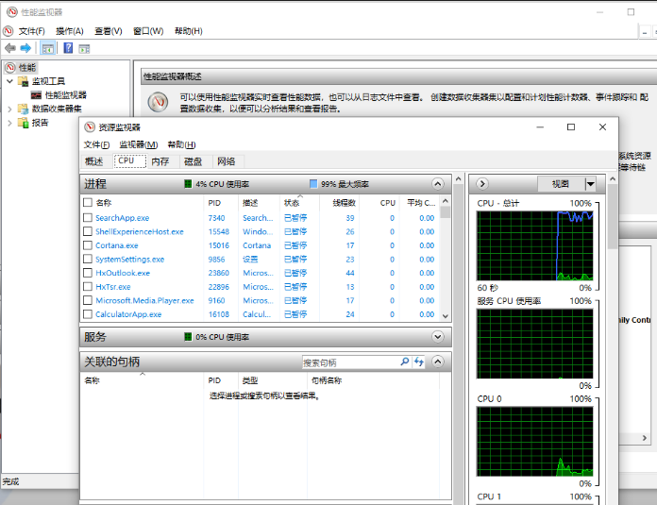The image size is (657, 505).
Task: Check the Microsoft.Media.Player.exe process checkbox
Action: tap(88, 300)
